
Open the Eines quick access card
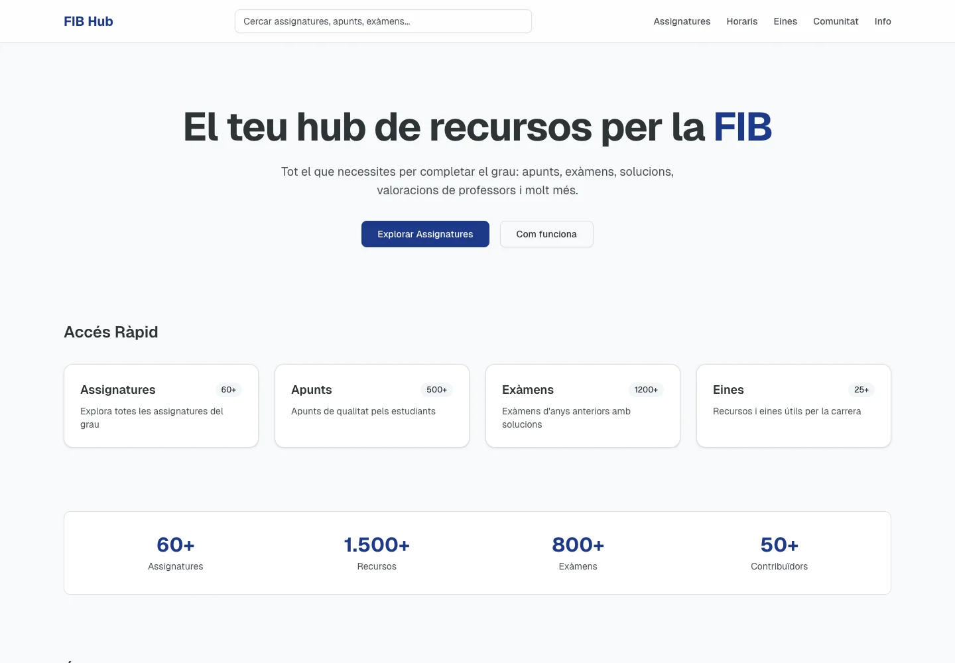pyautogui.click(x=794, y=406)
